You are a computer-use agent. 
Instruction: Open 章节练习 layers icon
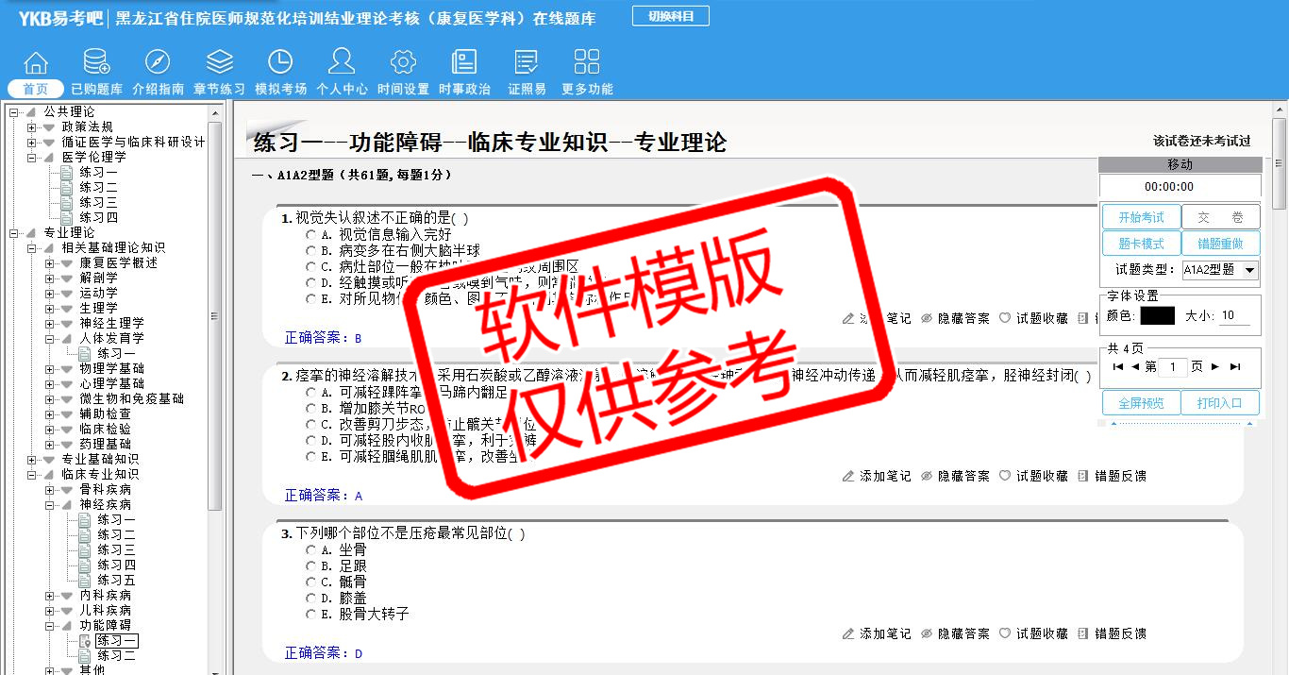pyautogui.click(x=219, y=63)
